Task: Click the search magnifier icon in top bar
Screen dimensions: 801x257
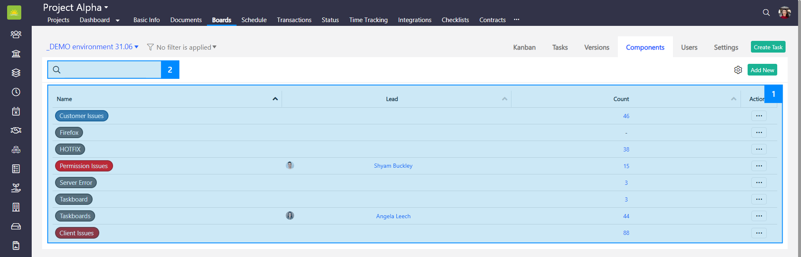Action: point(766,13)
